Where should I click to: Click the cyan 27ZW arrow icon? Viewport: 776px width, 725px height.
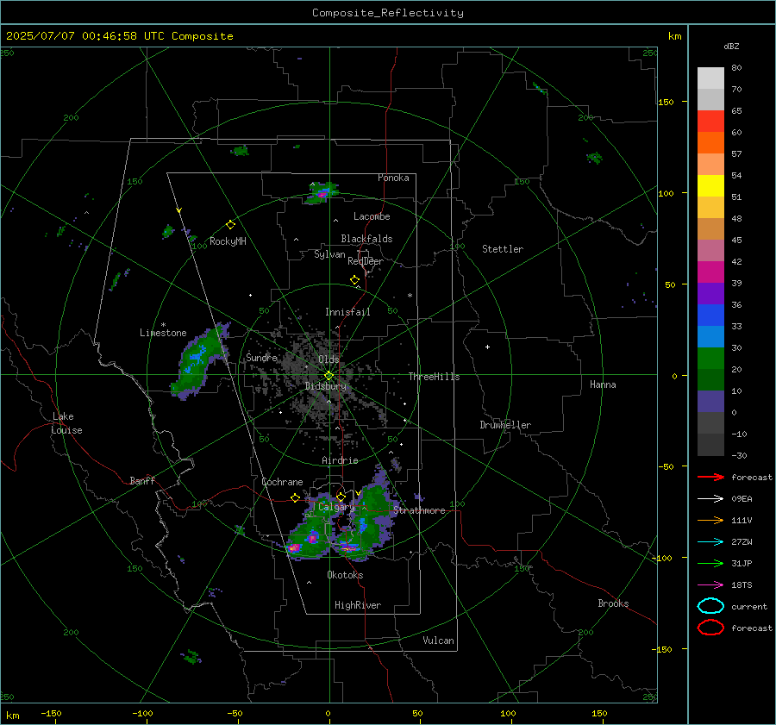click(710, 541)
